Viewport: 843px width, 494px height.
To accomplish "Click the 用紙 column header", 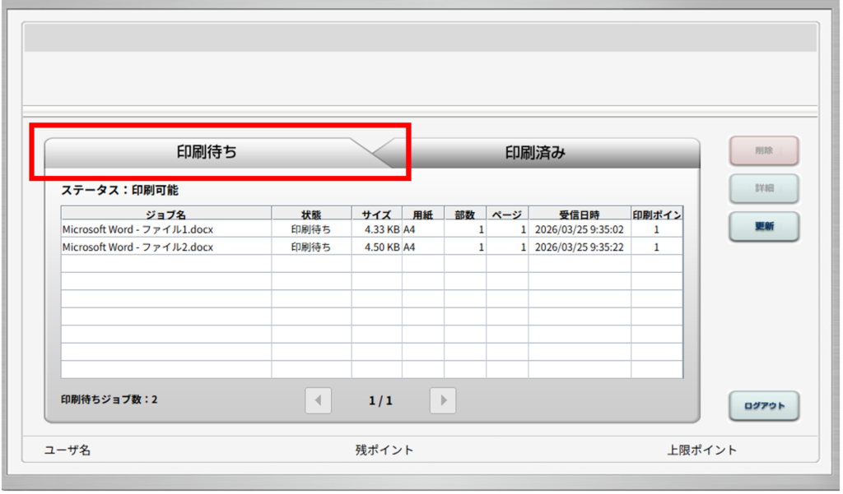I will pos(423,215).
